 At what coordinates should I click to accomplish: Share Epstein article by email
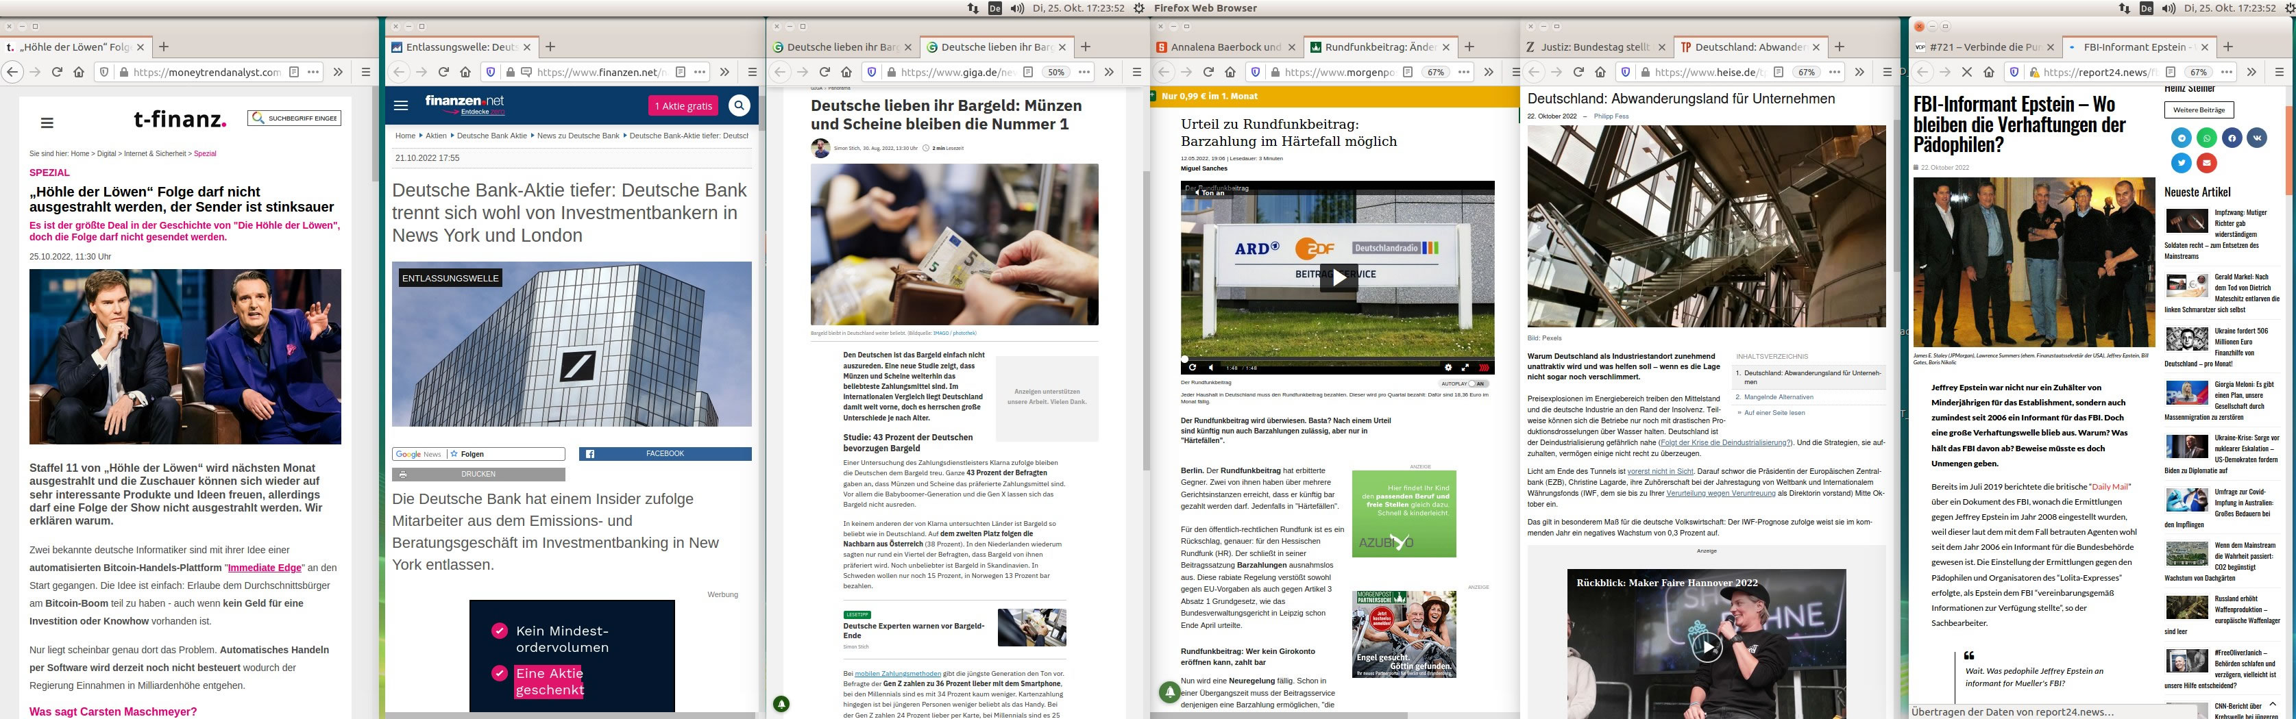(x=2206, y=162)
